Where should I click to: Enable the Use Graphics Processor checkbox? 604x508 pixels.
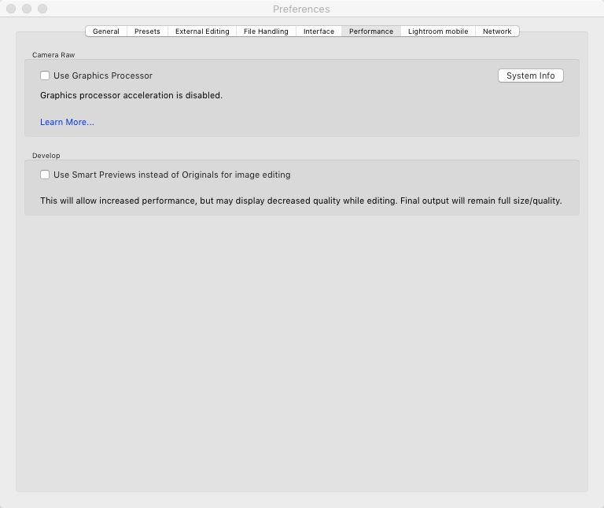pos(45,75)
